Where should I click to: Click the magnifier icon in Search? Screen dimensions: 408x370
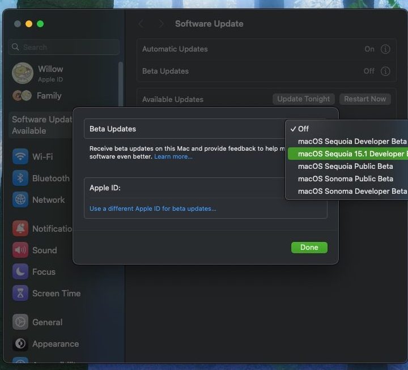coord(15,47)
